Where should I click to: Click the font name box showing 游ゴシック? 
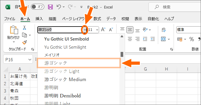[x=60, y=30]
